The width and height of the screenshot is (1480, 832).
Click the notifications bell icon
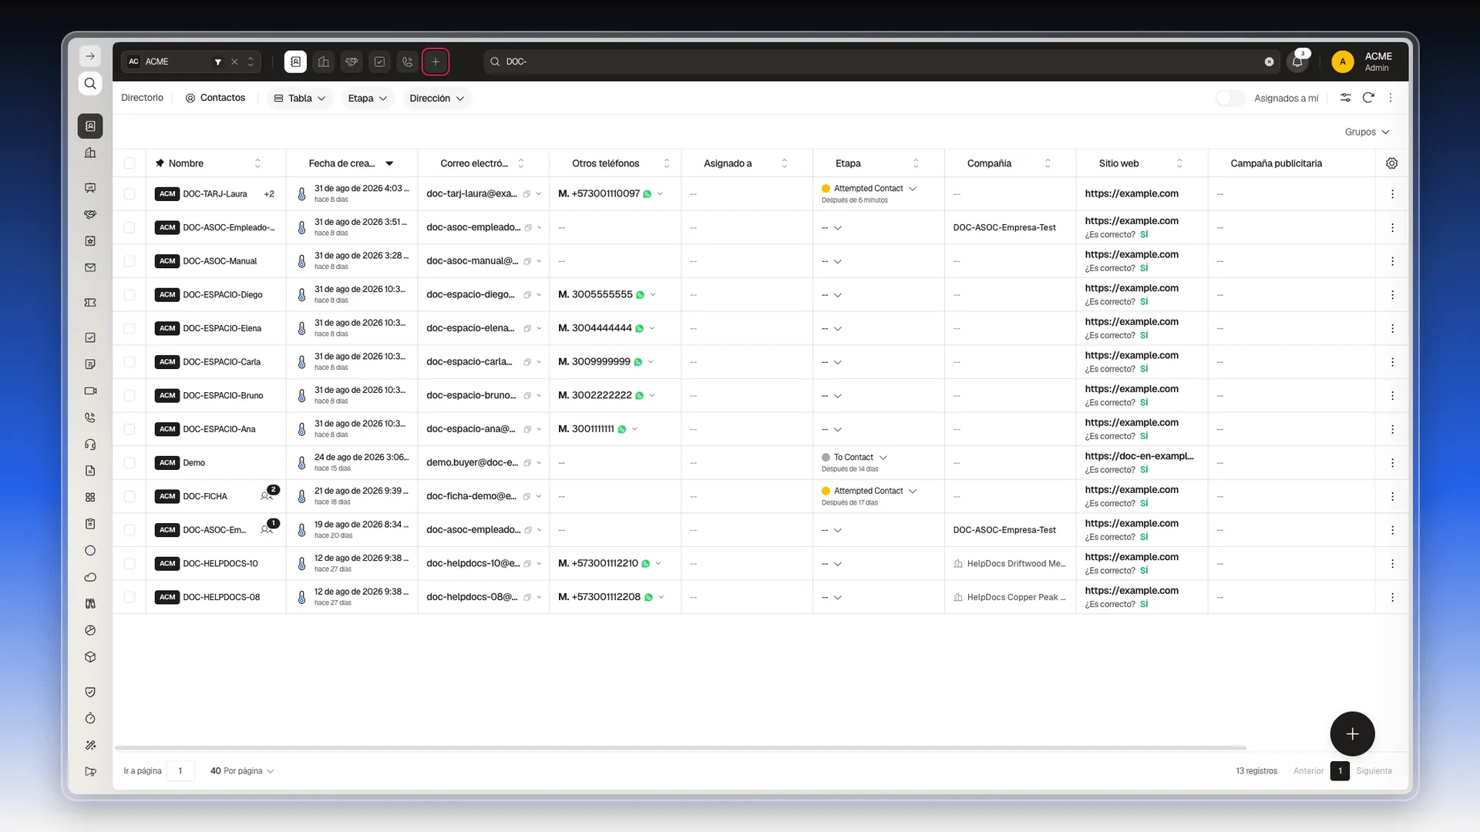point(1297,62)
